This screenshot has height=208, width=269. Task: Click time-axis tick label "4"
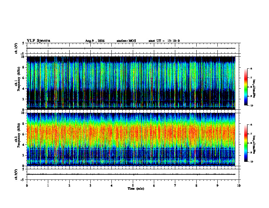[x=112, y=186]
